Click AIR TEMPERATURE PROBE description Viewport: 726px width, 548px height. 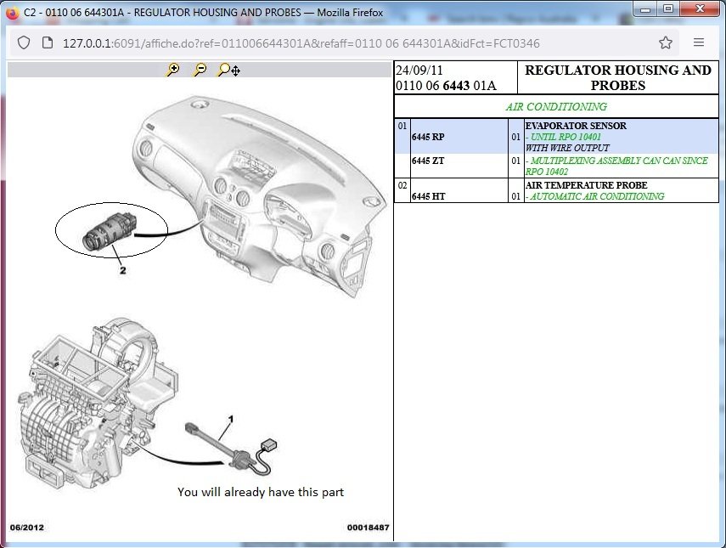pos(586,185)
